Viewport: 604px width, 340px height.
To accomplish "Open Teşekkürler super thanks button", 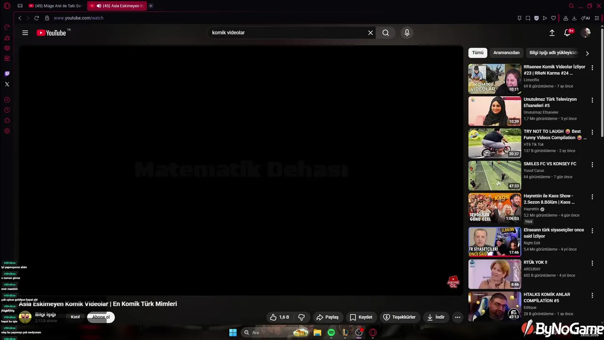I will 399,317.
